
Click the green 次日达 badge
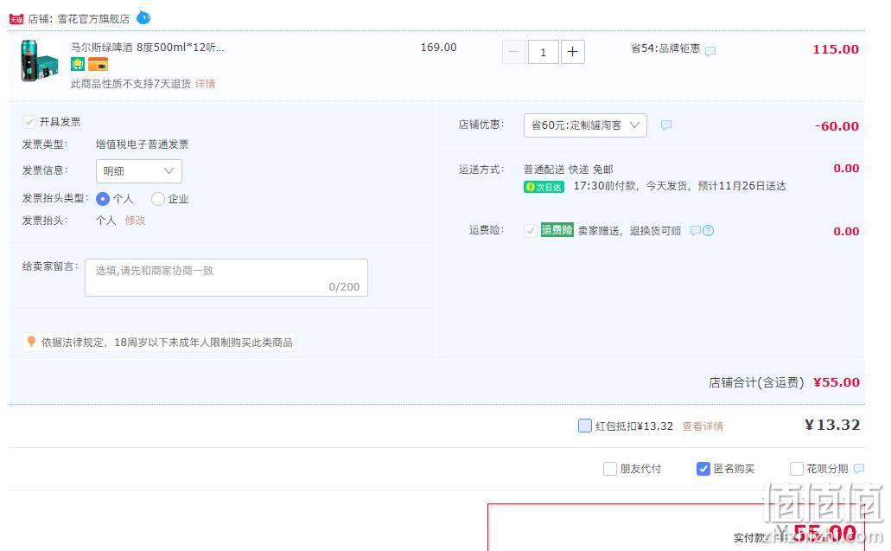544,187
